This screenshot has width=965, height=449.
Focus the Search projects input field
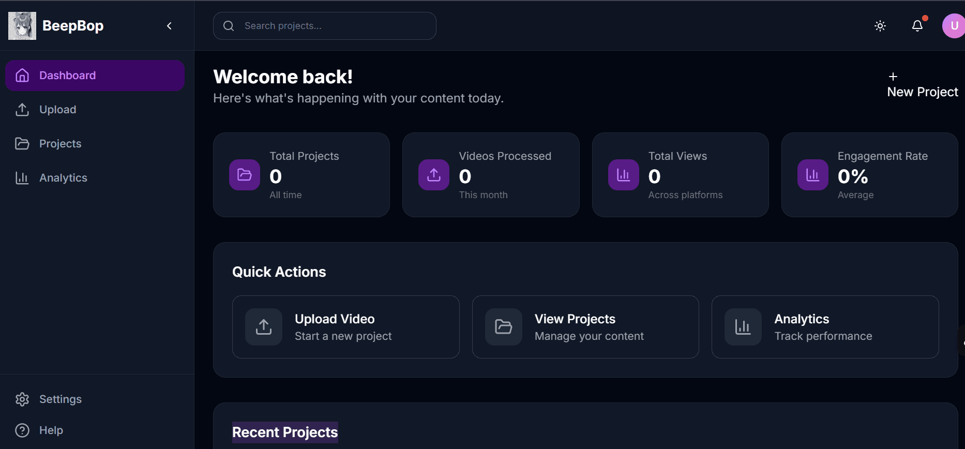coord(325,26)
